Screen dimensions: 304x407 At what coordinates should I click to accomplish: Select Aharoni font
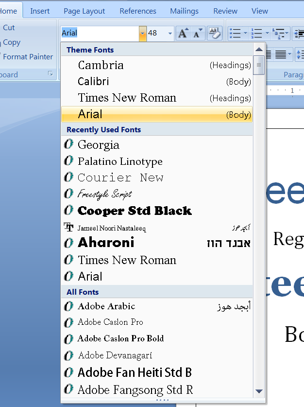pyautogui.click(x=157, y=243)
